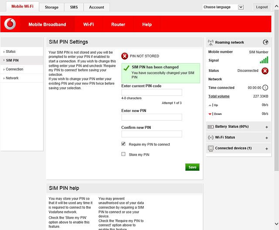
Task: Switch to the Account tab
Action: pyautogui.click(x=97, y=7)
